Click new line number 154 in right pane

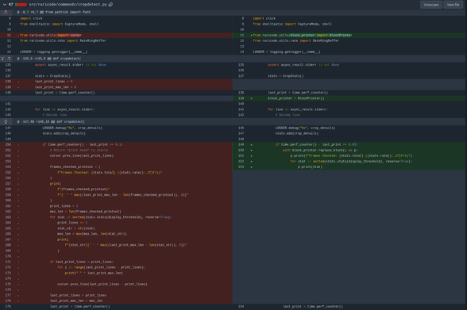(241, 307)
